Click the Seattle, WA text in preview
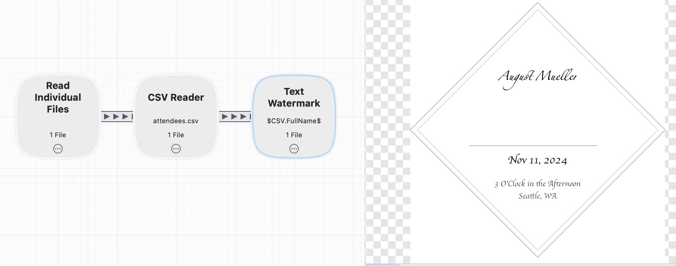 [x=538, y=196]
